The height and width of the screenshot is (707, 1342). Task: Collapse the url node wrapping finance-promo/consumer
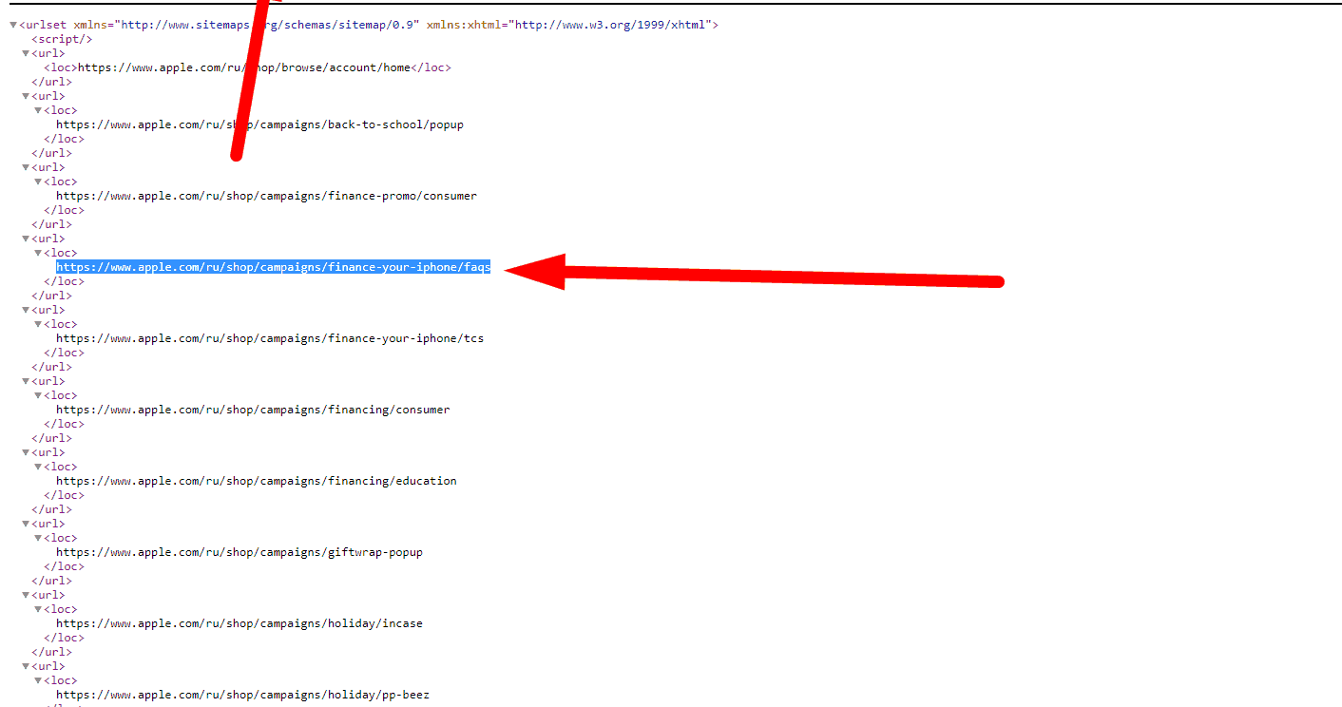coord(27,167)
